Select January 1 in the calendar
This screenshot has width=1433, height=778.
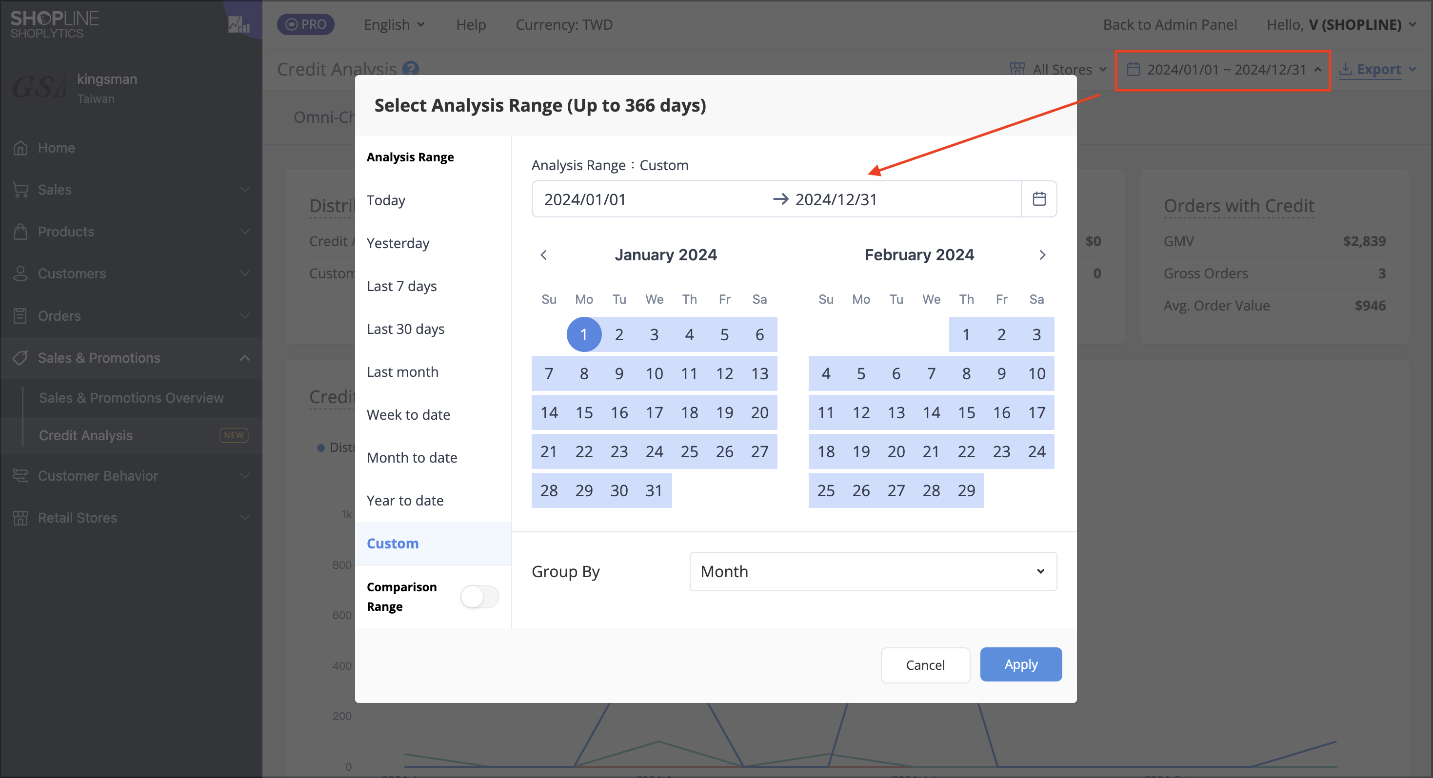583,334
